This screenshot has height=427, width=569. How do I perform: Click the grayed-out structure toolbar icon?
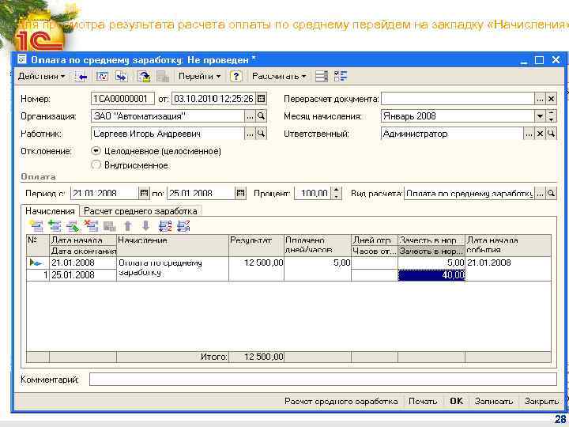(x=163, y=76)
